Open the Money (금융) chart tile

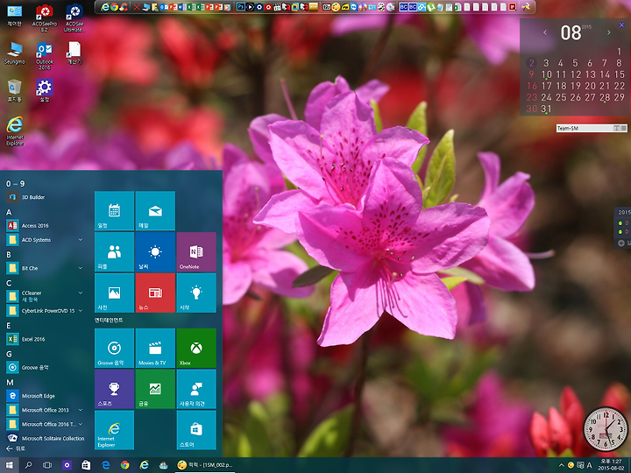155,389
